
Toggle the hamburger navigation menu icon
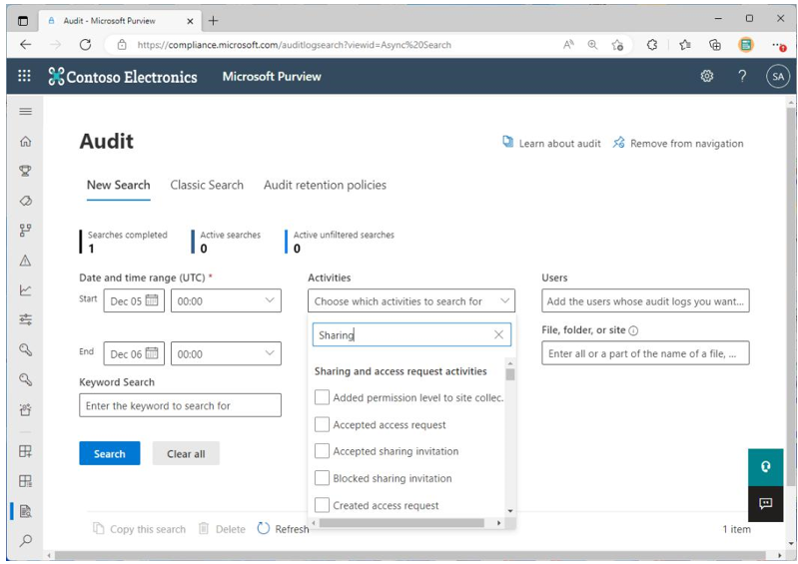(x=25, y=112)
